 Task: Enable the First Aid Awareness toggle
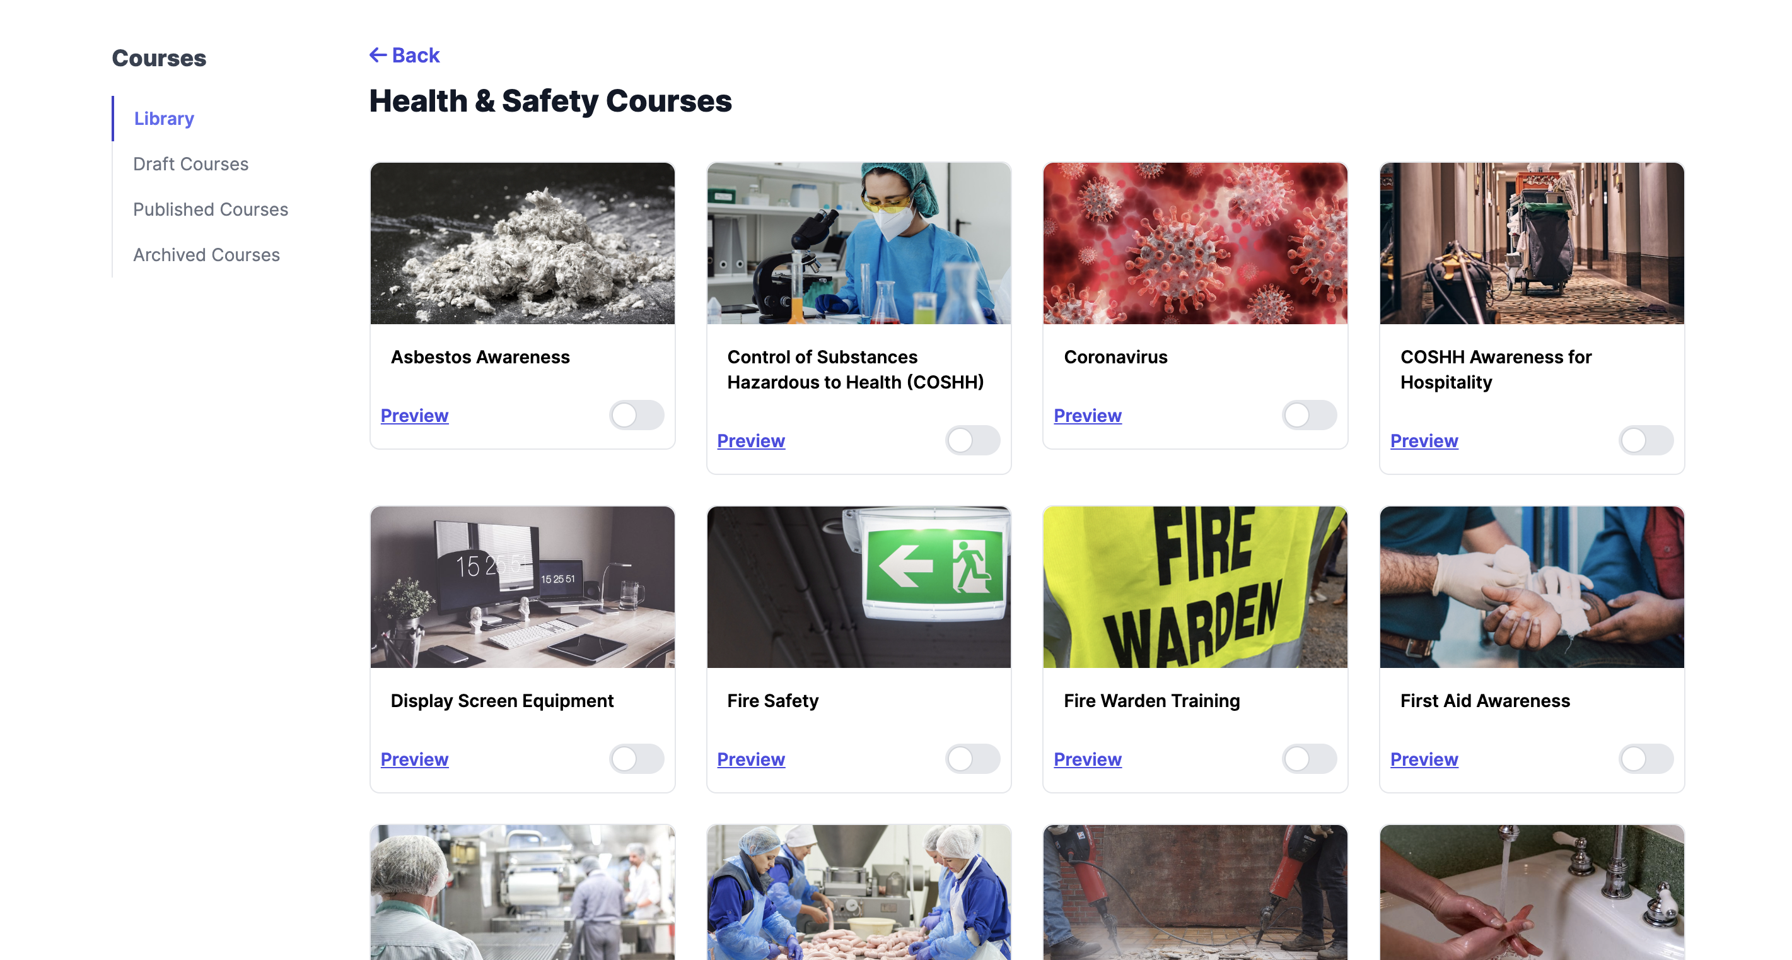click(x=1646, y=759)
